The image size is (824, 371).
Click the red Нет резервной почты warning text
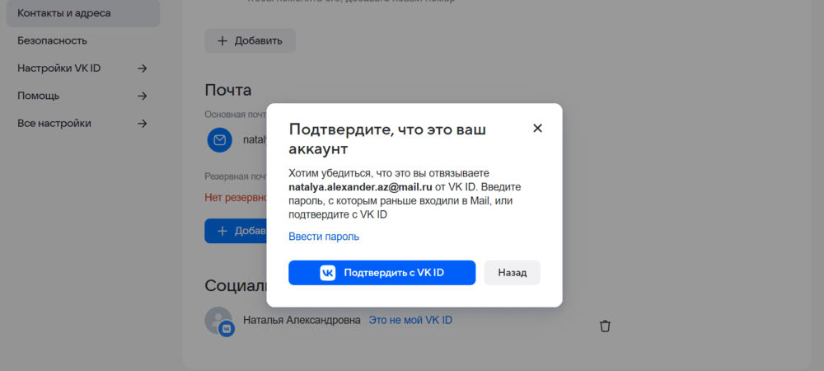point(236,198)
